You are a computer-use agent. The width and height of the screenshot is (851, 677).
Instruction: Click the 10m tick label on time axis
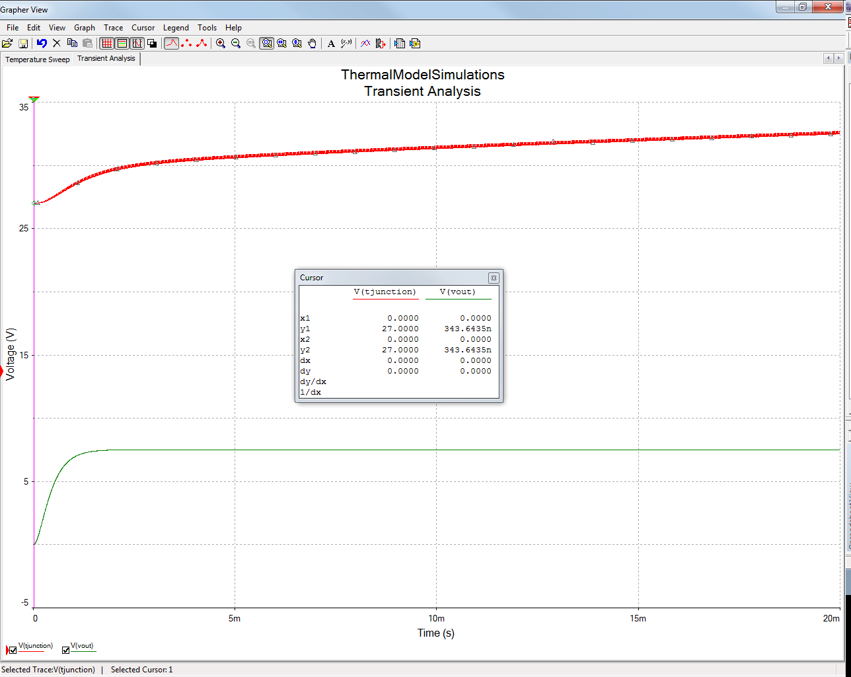tap(436, 619)
